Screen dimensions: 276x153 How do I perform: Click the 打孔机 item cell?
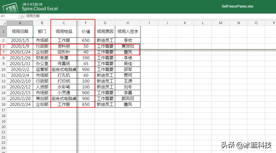[x=64, y=75]
